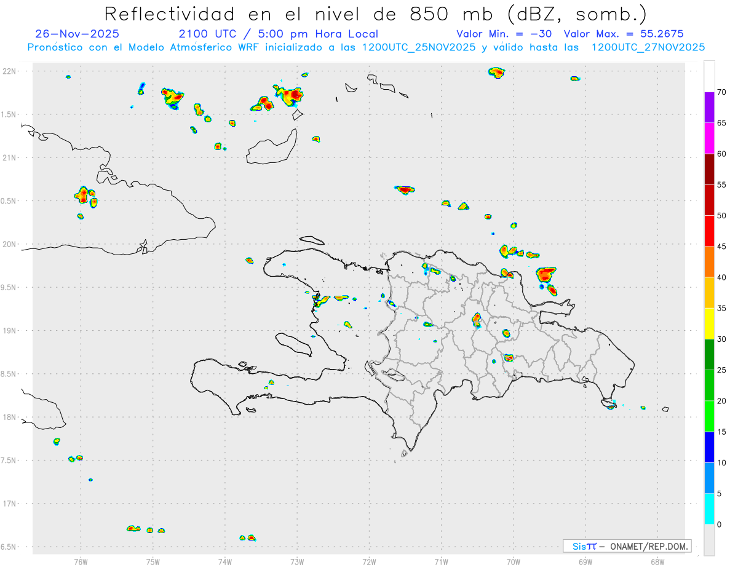Select the purple 65–70 dBZ legend band
This screenshot has height=570, width=738.
coord(709,108)
